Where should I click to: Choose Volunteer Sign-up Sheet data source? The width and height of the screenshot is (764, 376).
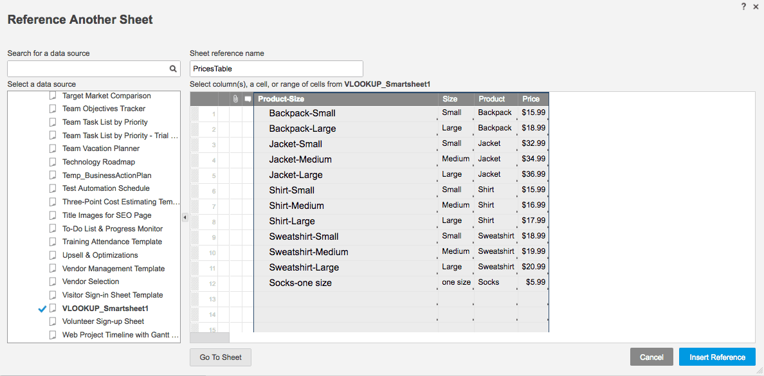point(103,321)
